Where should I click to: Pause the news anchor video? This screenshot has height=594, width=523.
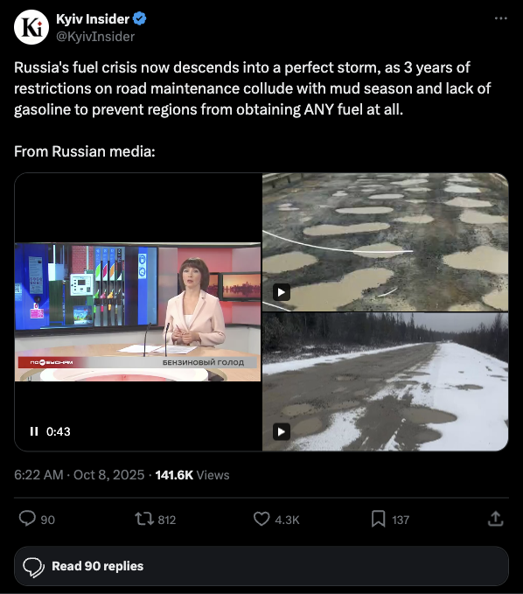pos(34,431)
